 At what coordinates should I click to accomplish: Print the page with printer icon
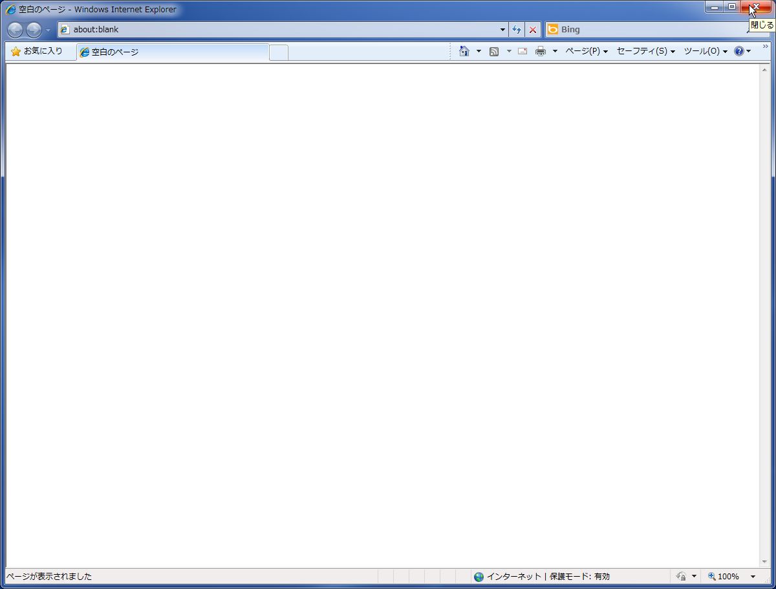point(541,51)
